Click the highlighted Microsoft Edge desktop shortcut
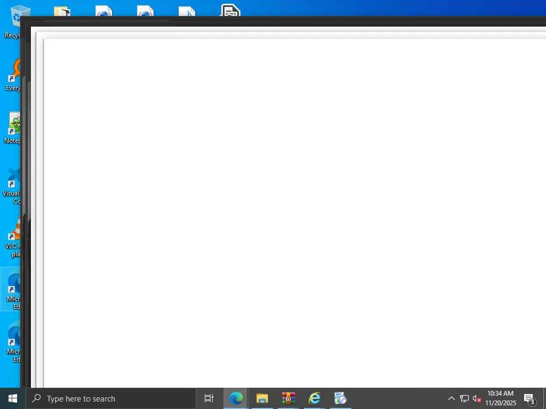Screen dimensions: 546x409 pyautogui.click(x=12, y=290)
